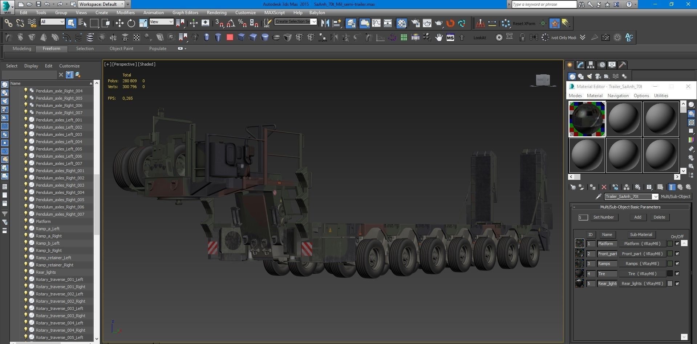Select the first material sample sphere slot

tap(587, 119)
